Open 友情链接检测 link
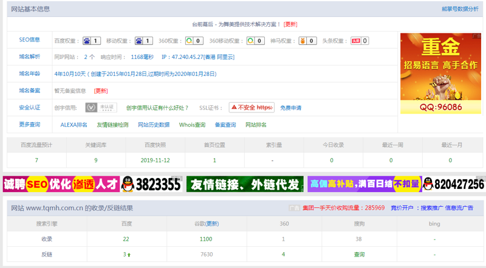This screenshot has height=268, width=486. pyautogui.click(x=112, y=125)
